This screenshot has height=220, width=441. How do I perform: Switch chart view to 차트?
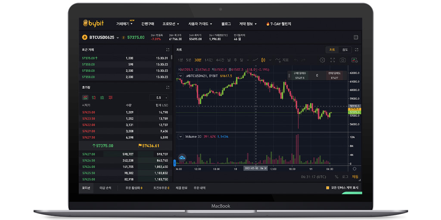click(x=332, y=50)
